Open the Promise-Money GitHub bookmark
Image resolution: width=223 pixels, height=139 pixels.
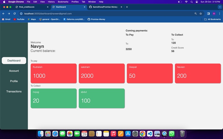click(96, 19)
